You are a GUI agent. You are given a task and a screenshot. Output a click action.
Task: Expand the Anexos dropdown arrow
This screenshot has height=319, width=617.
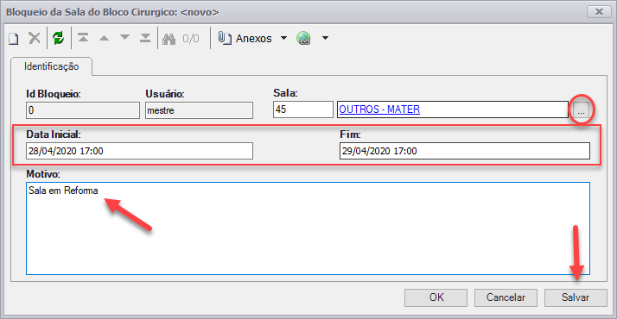pyautogui.click(x=283, y=38)
